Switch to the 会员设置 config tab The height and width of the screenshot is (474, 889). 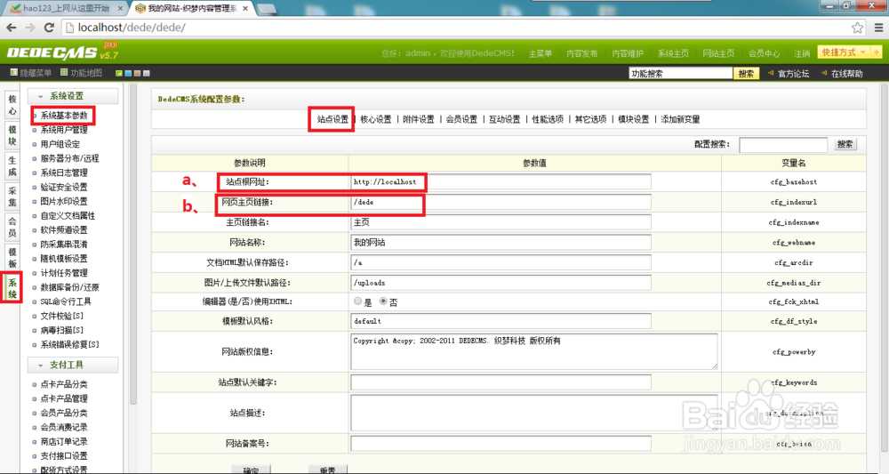461,119
